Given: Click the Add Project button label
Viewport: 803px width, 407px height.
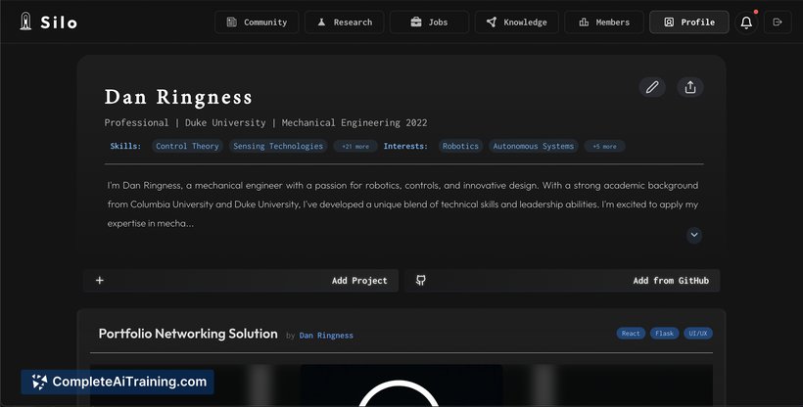Looking at the screenshot, I should (359, 281).
